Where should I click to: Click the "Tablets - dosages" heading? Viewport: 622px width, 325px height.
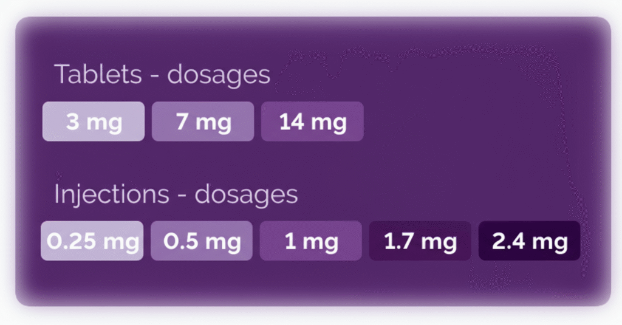tap(162, 75)
